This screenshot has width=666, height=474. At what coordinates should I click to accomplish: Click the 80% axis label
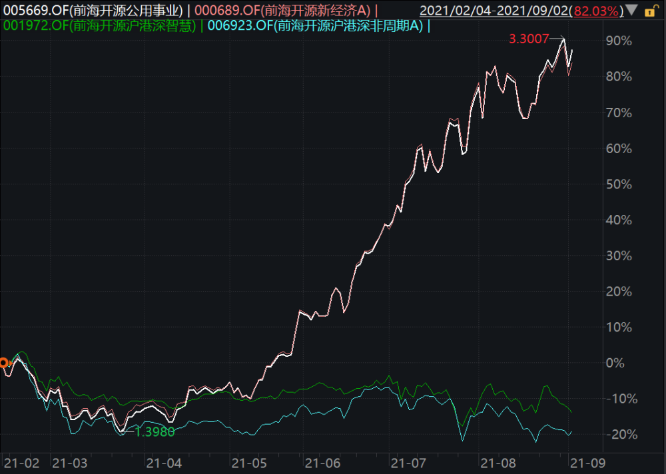coord(619,77)
